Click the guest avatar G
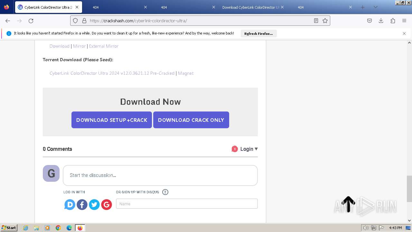 pyautogui.click(x=51, y=173)
